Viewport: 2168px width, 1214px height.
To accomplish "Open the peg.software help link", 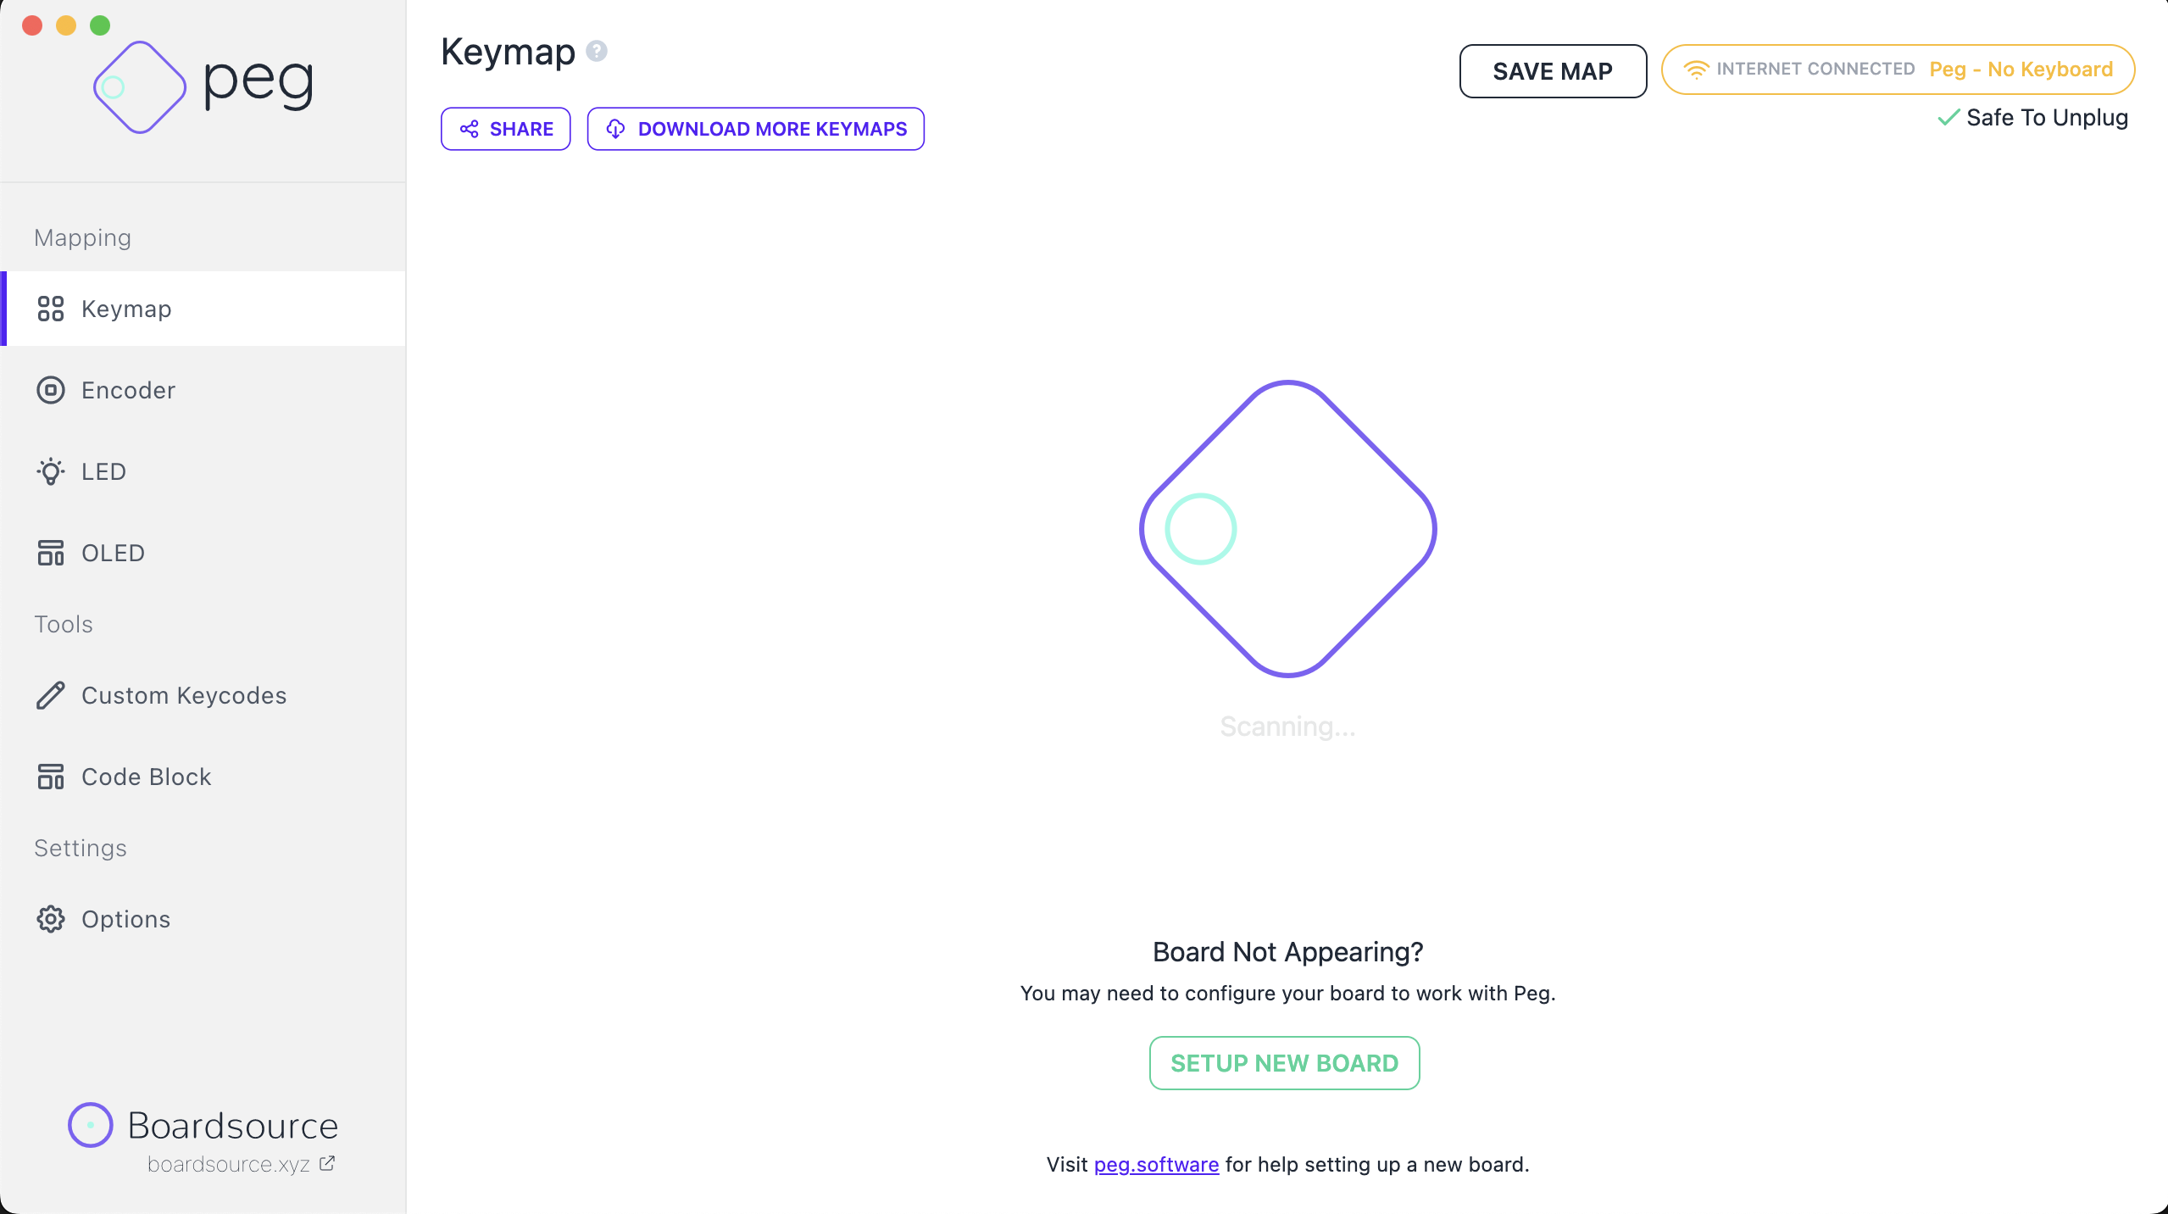I will tap(1156, 1165).
